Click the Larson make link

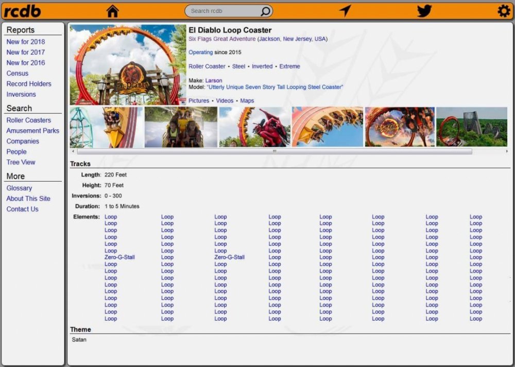coord(214,81)
